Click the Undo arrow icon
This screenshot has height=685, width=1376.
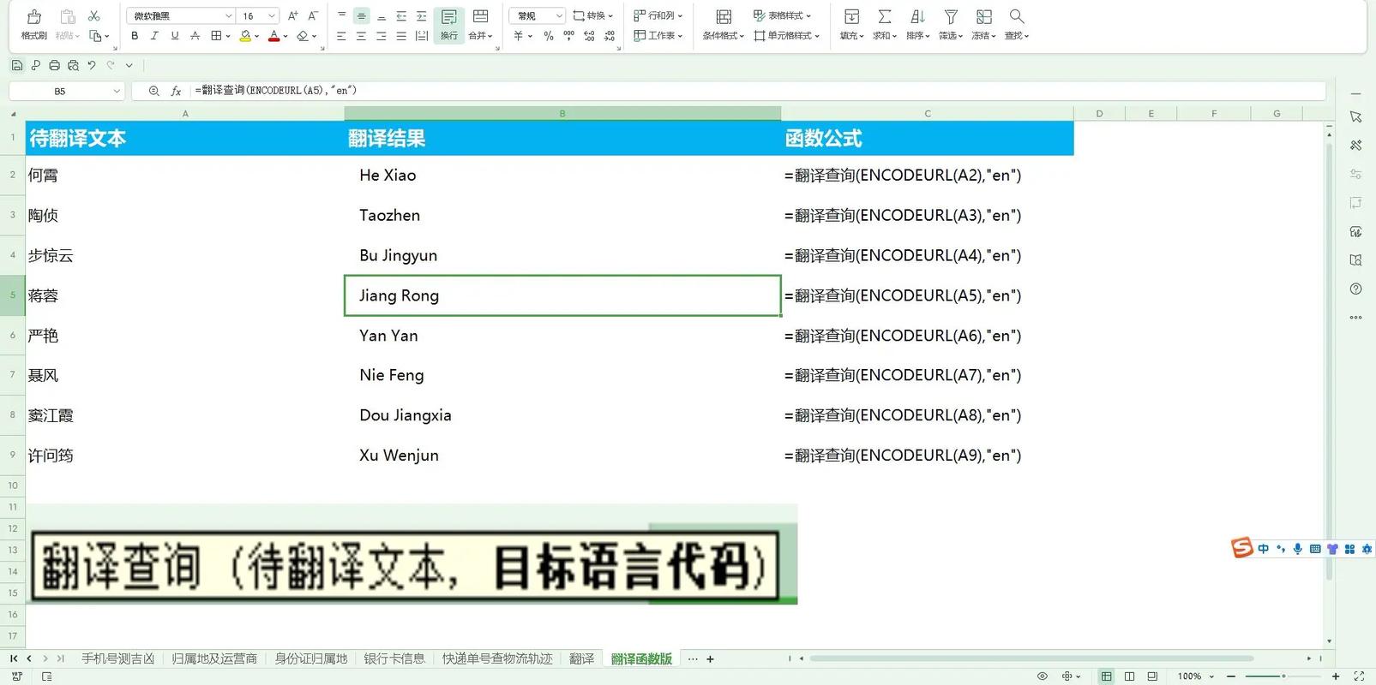[92, 65]
